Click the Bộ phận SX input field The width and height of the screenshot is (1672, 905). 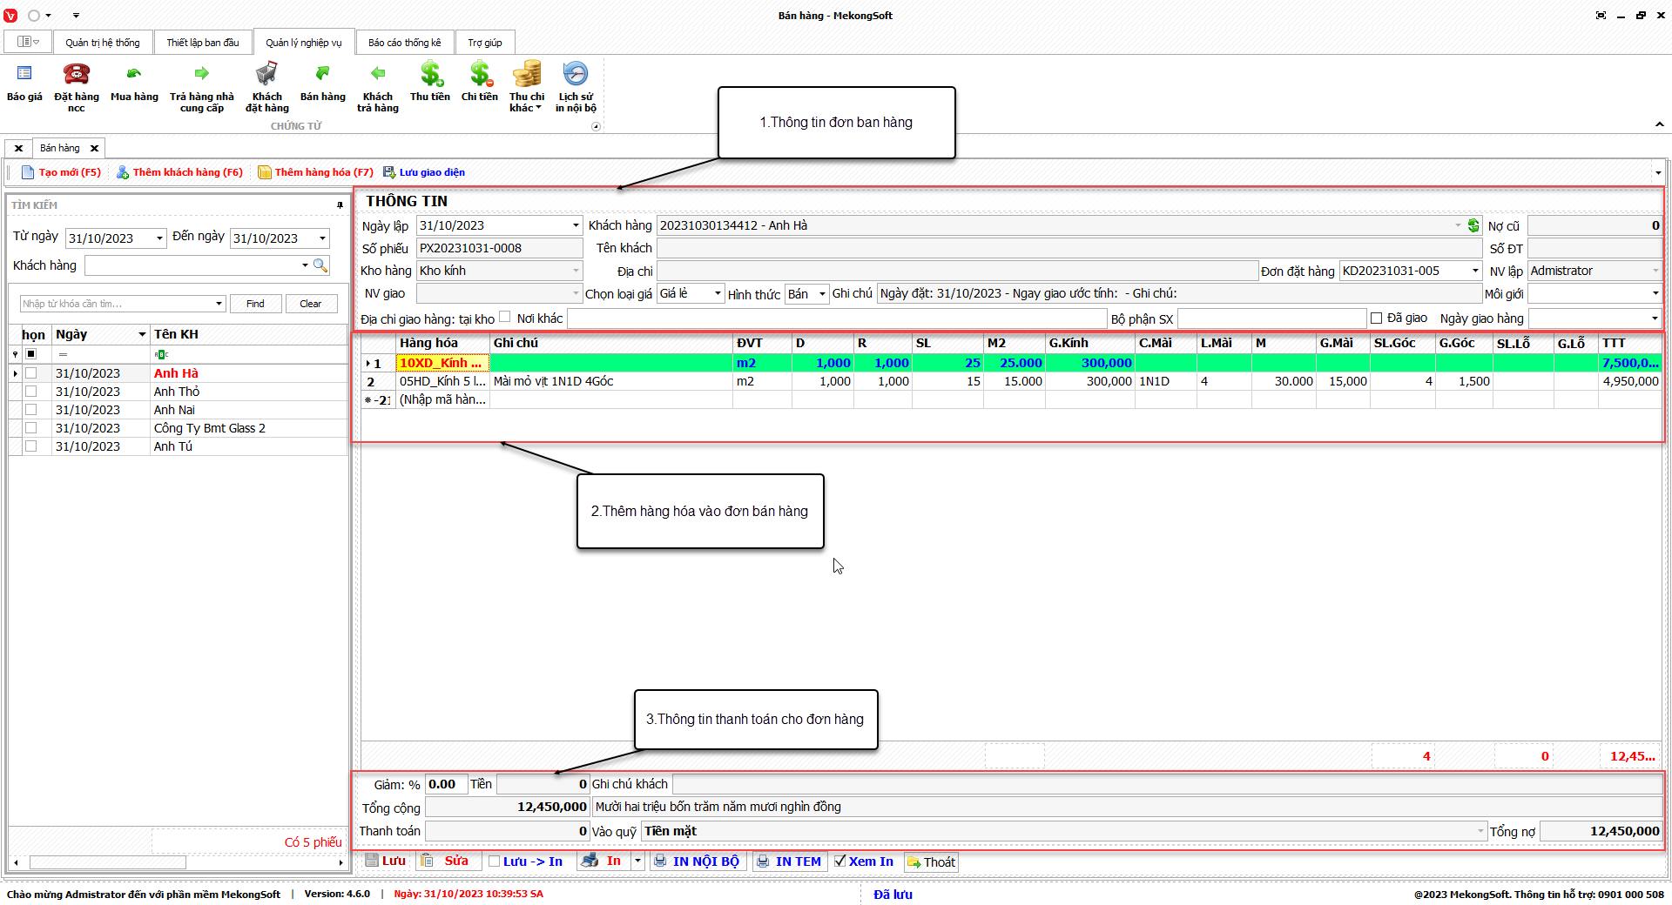tap(1271, 318)
